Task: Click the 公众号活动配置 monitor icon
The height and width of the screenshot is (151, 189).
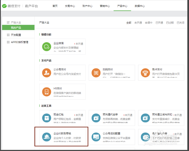Action: coord(96,137)
